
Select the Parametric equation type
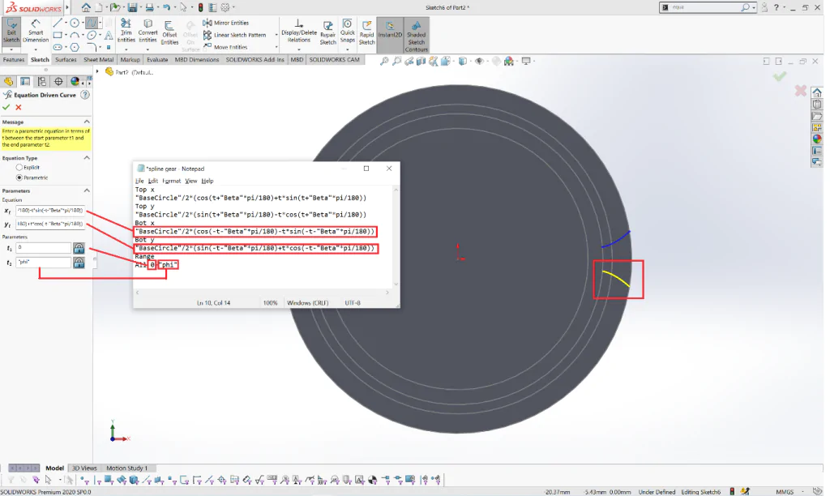(x=19, y=177)
